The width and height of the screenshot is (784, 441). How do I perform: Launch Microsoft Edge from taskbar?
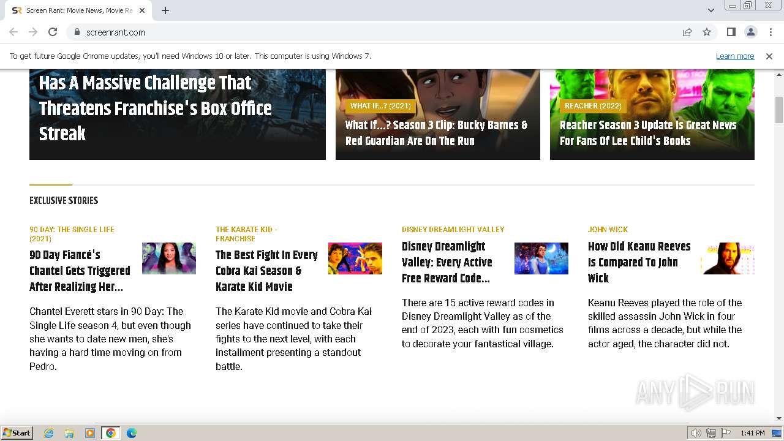pos(131,433)
